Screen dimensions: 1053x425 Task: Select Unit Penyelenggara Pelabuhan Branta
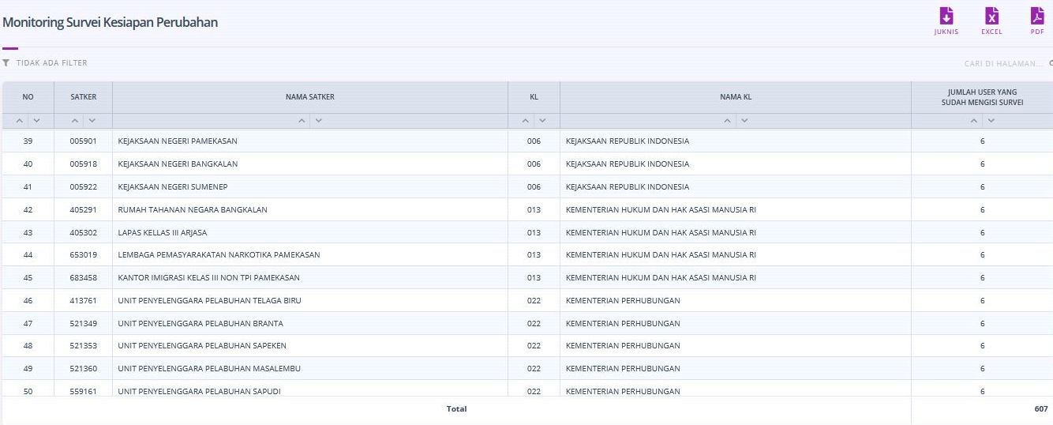coord(527,323)
